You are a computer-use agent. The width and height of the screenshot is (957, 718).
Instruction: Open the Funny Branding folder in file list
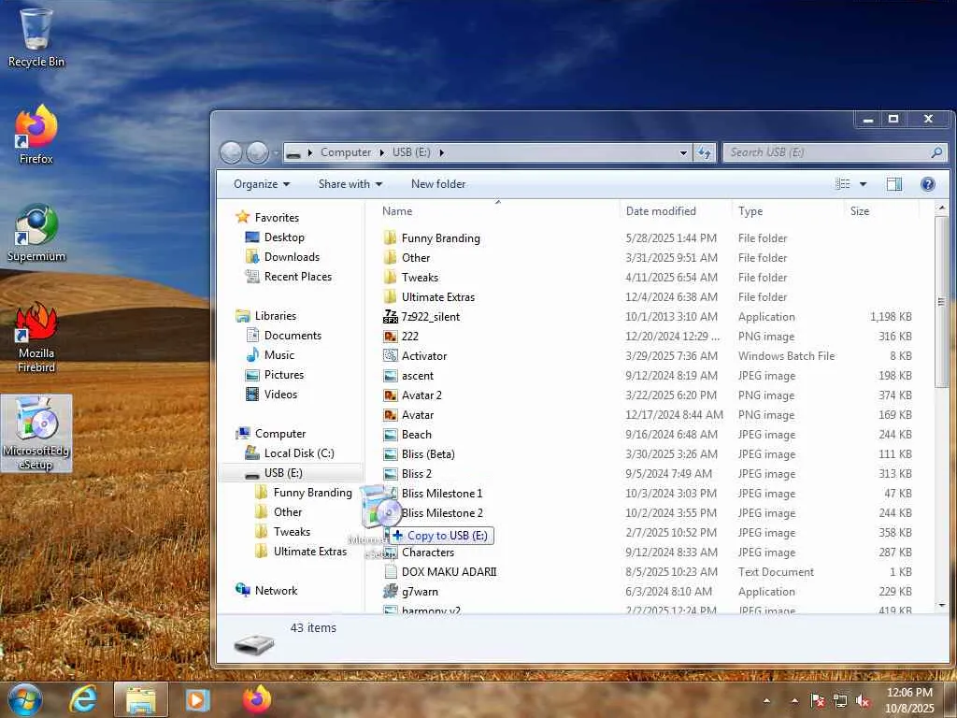440,238
